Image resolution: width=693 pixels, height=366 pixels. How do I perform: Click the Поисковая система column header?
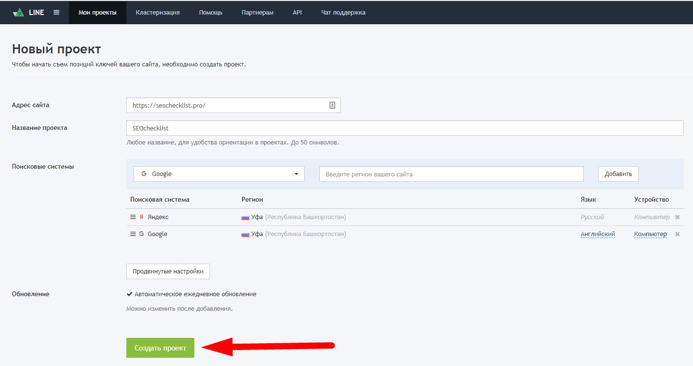click(160, 199)
